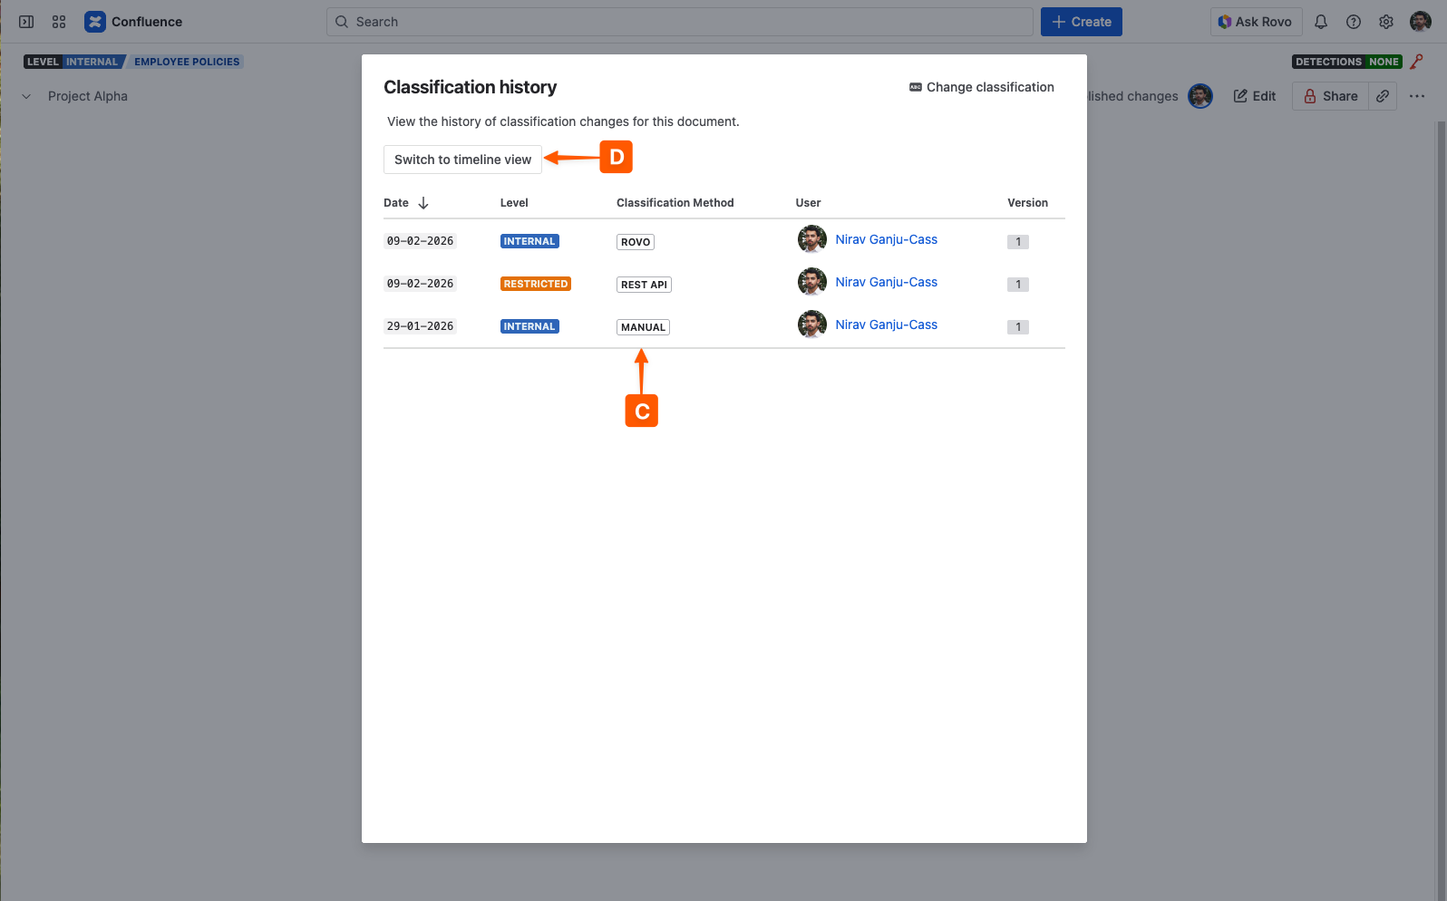Open the settings gear icon
The height and width of the screenshot is (901, 1447).
pyautogui.click(x=1386, y=22)
